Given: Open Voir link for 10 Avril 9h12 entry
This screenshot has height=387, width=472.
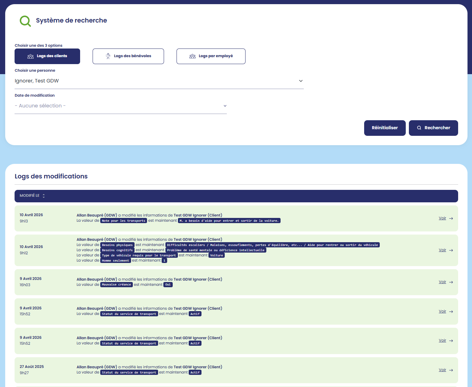Looking at the screenshot, I should click(x=442, y=250).
